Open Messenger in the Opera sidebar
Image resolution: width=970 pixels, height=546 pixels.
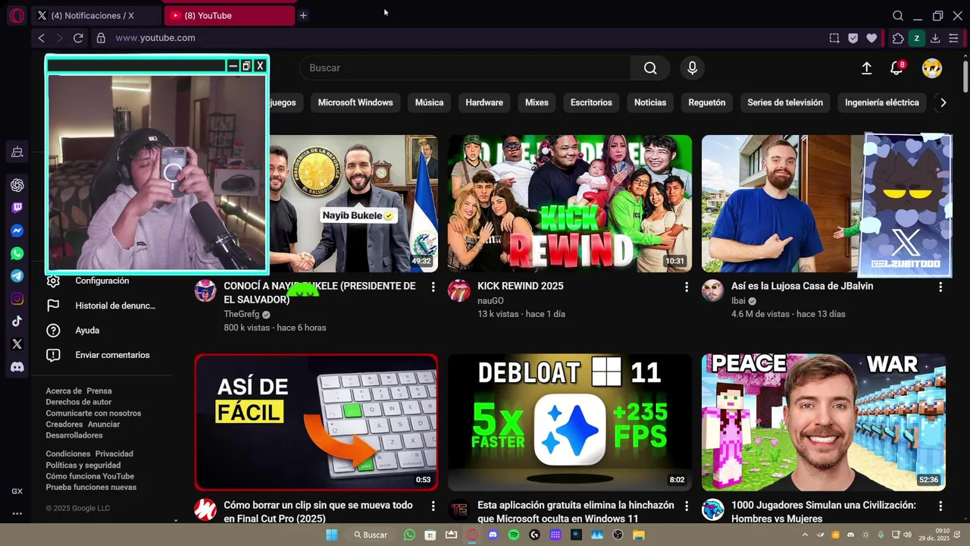[x=17, y=231]
